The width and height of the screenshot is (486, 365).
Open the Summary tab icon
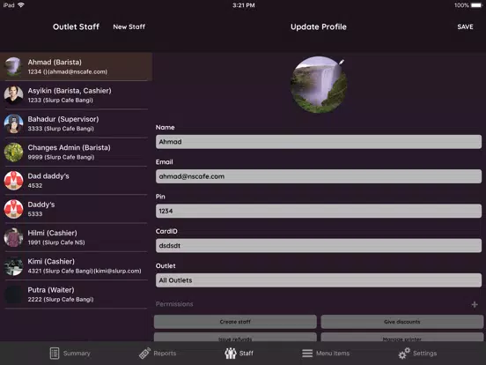[55, 354]
